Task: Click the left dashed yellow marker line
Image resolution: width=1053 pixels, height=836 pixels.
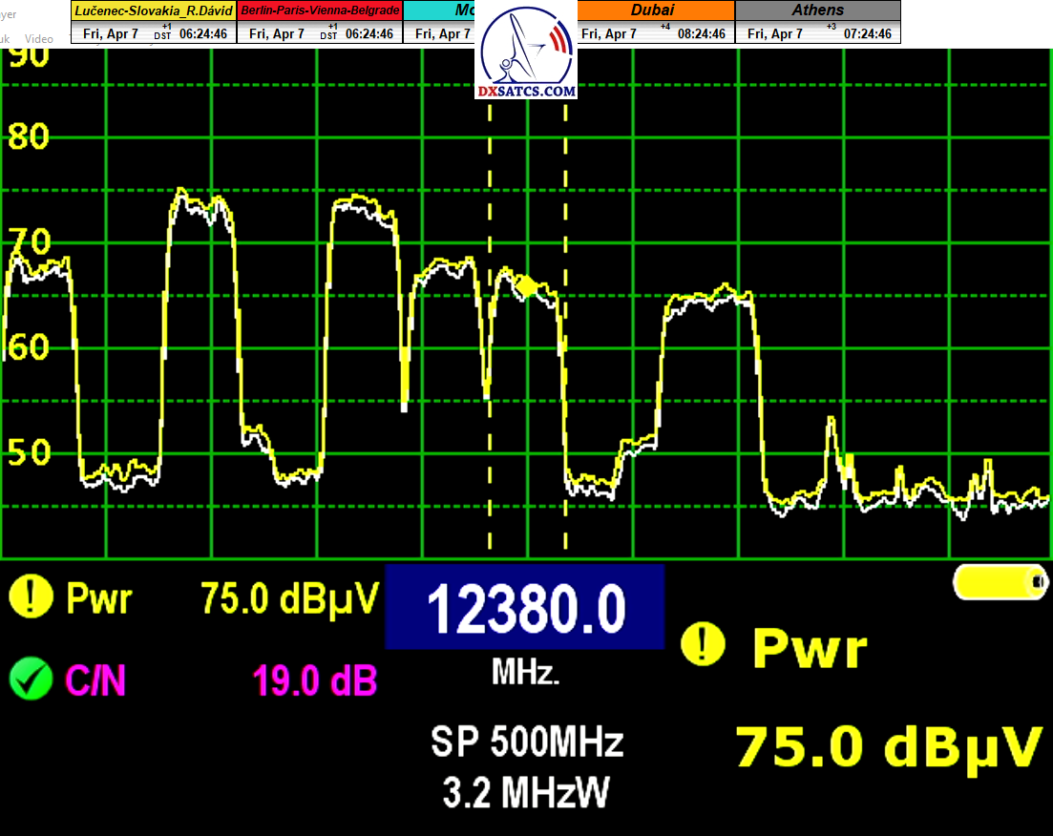Action: pos(490,324)
